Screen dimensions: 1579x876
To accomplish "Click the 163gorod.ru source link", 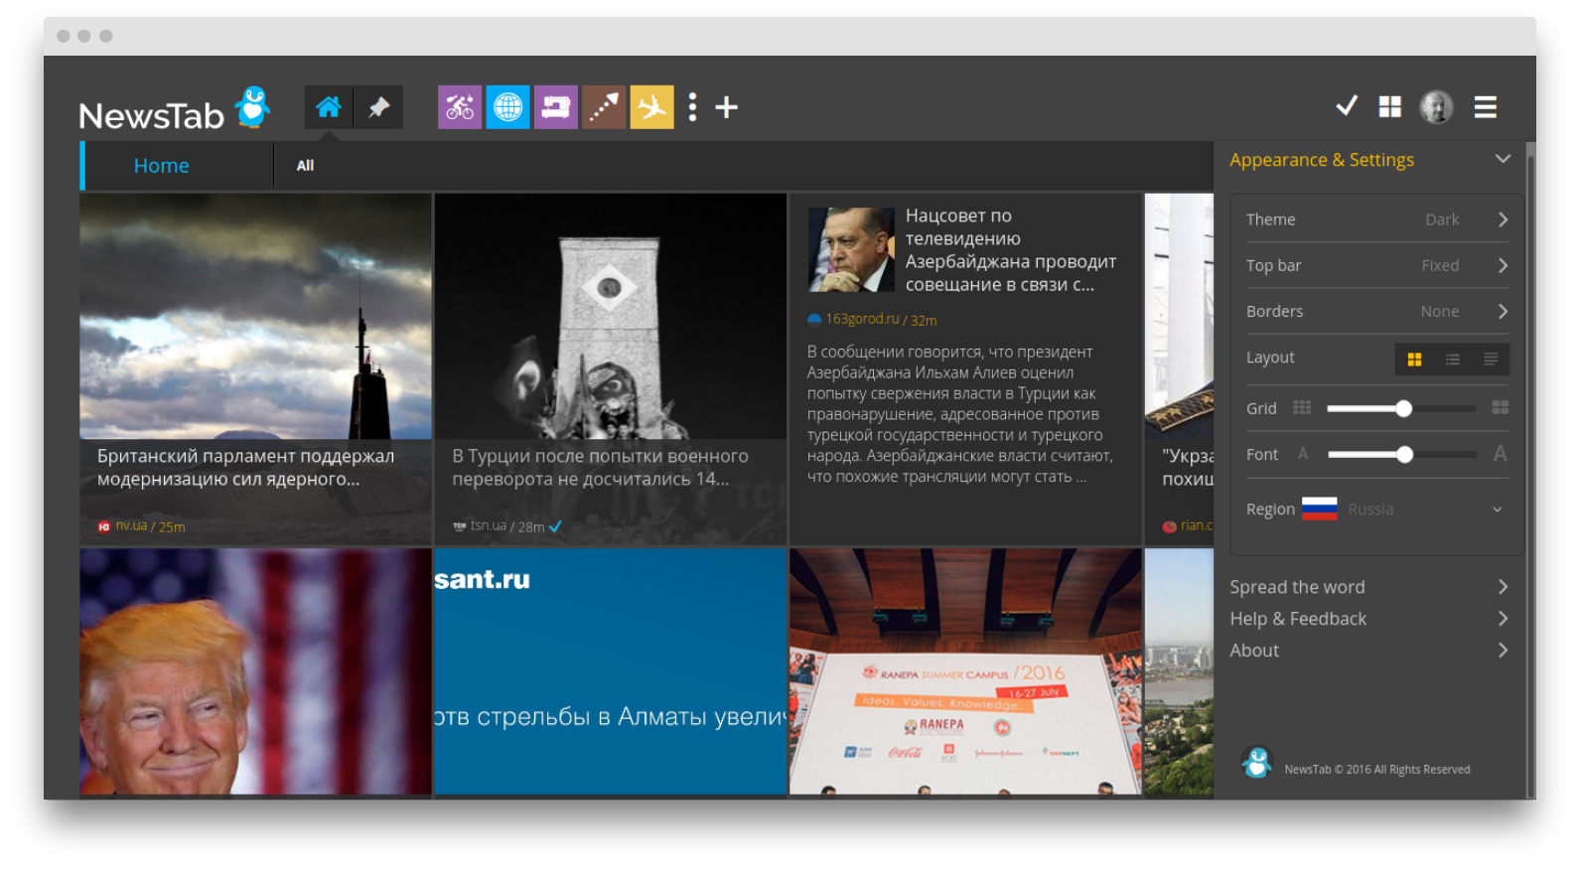I will point(862,319).
